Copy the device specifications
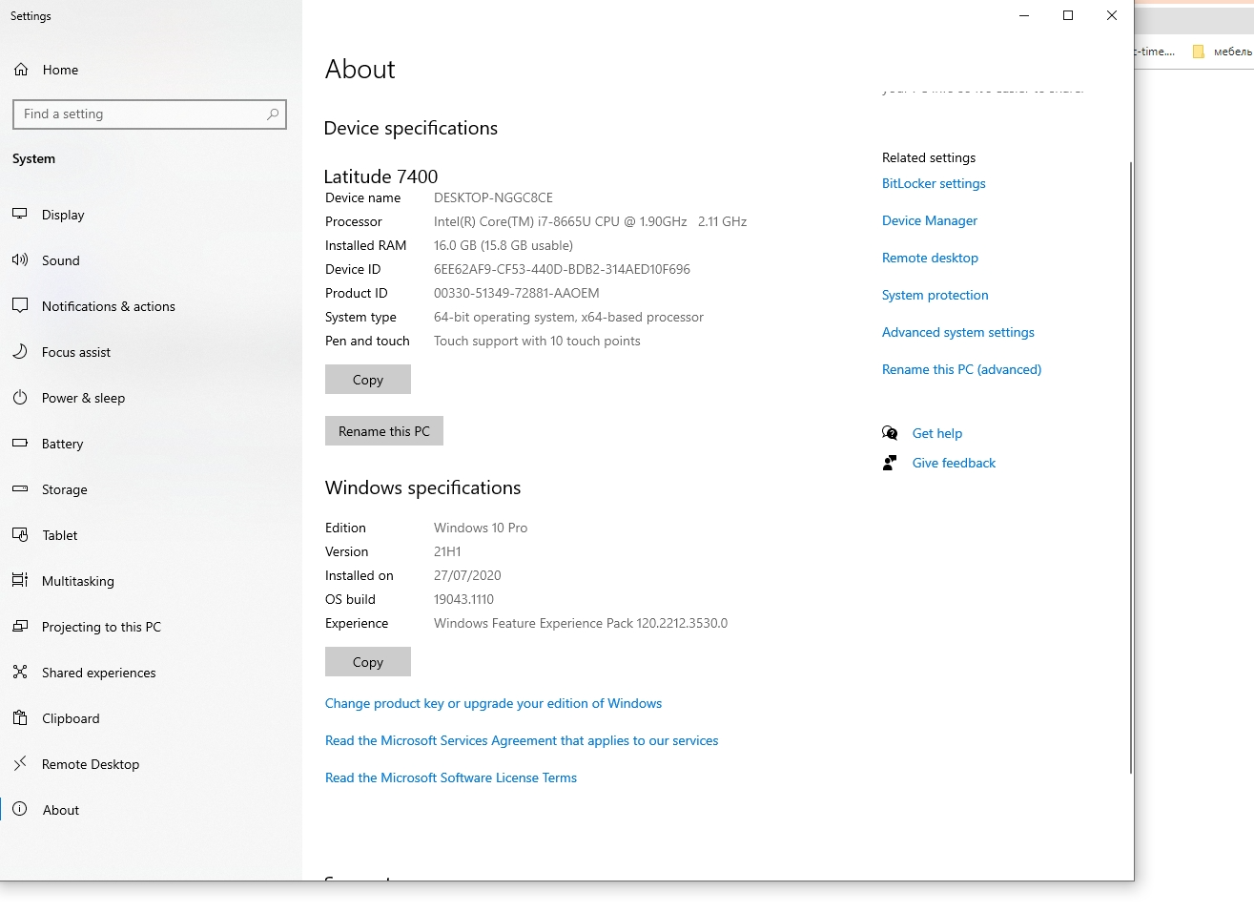This screenshot has width=1254, height=912. tap(368, 380)
